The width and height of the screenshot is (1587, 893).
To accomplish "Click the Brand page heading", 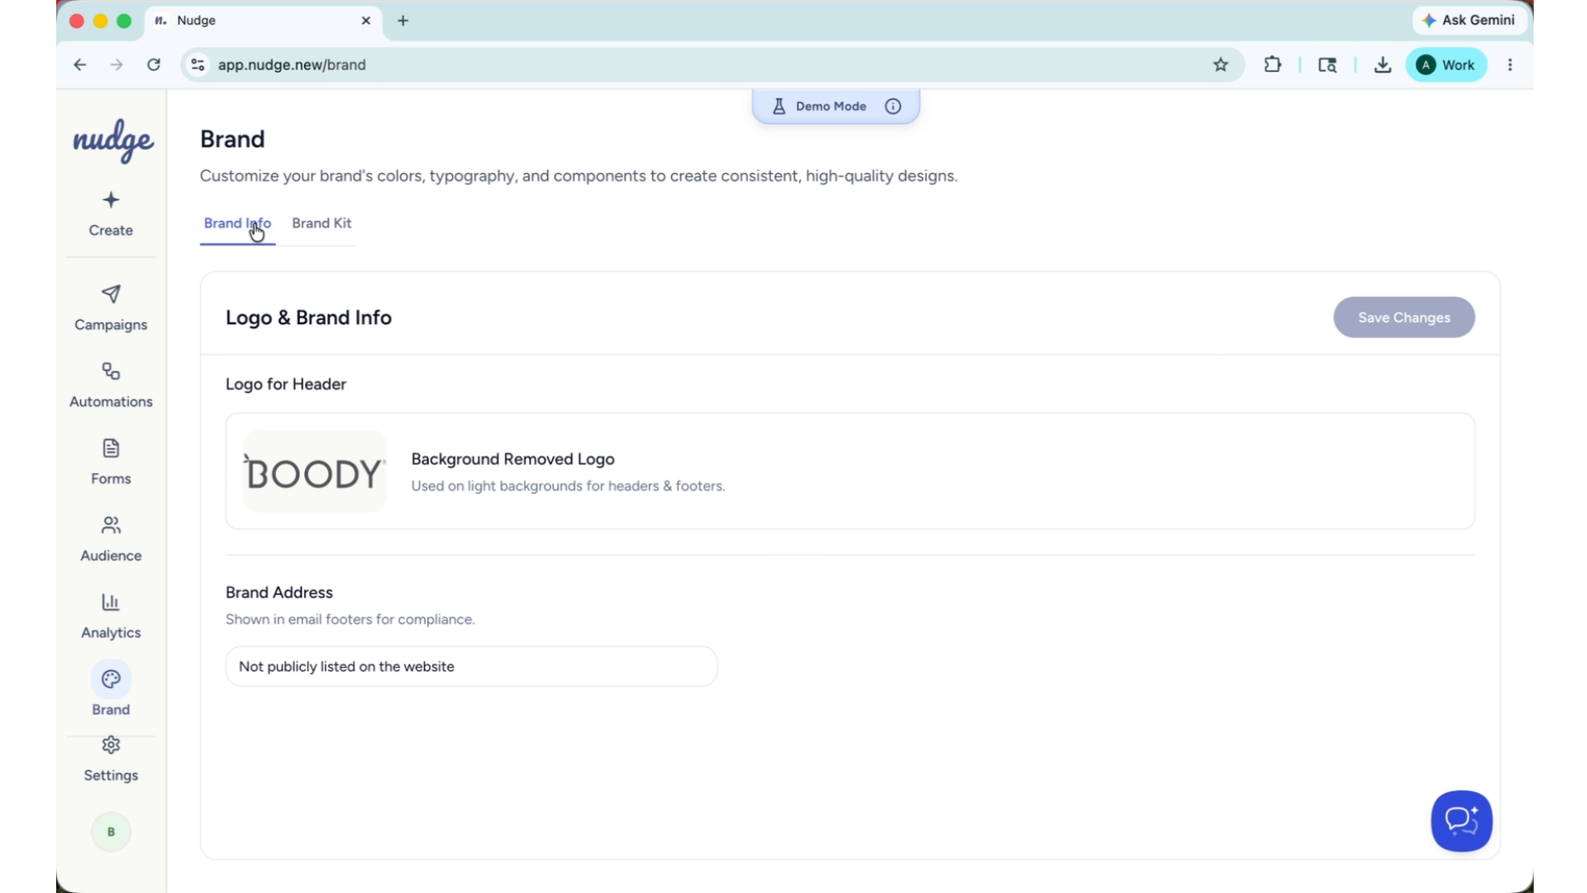I will (x=232, y=139).
